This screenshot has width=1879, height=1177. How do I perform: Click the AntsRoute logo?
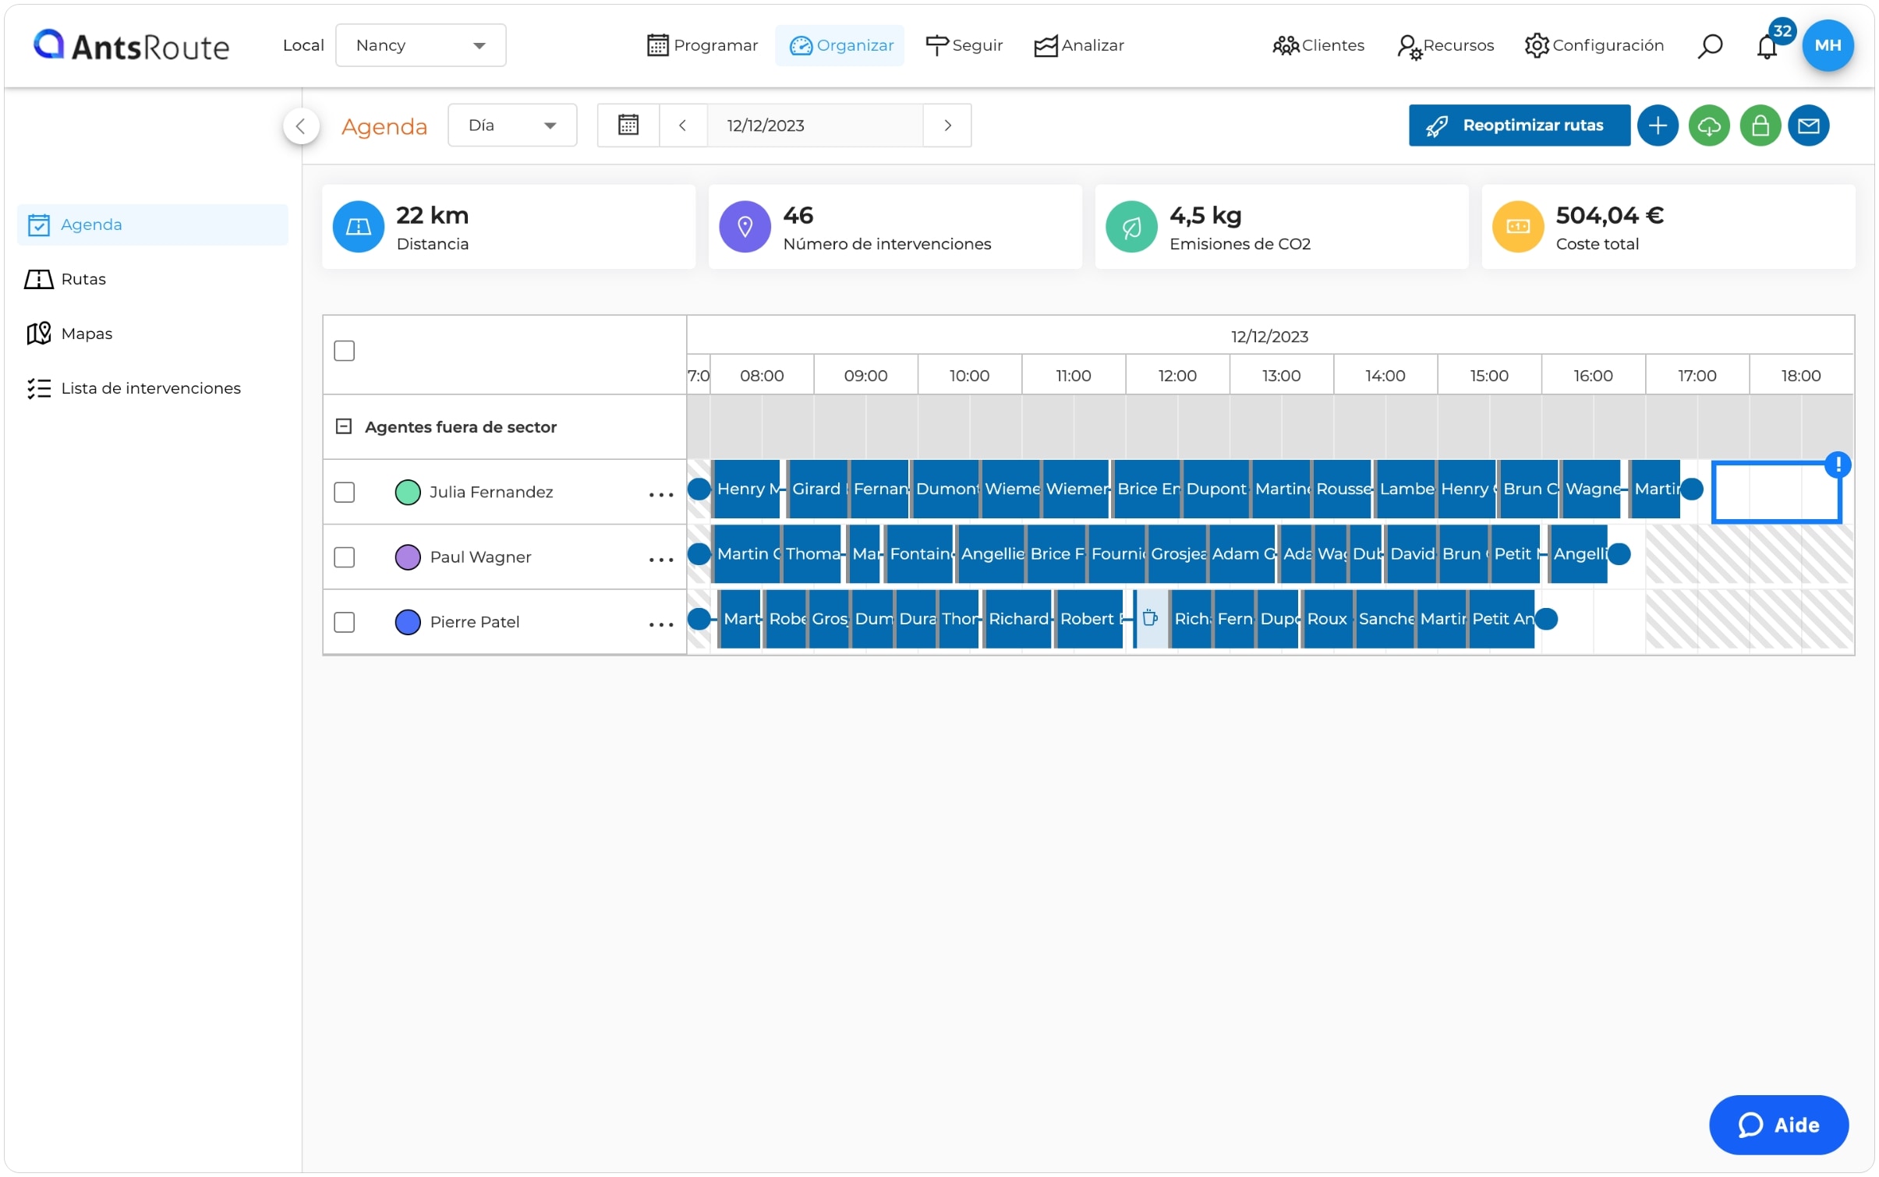131,46
